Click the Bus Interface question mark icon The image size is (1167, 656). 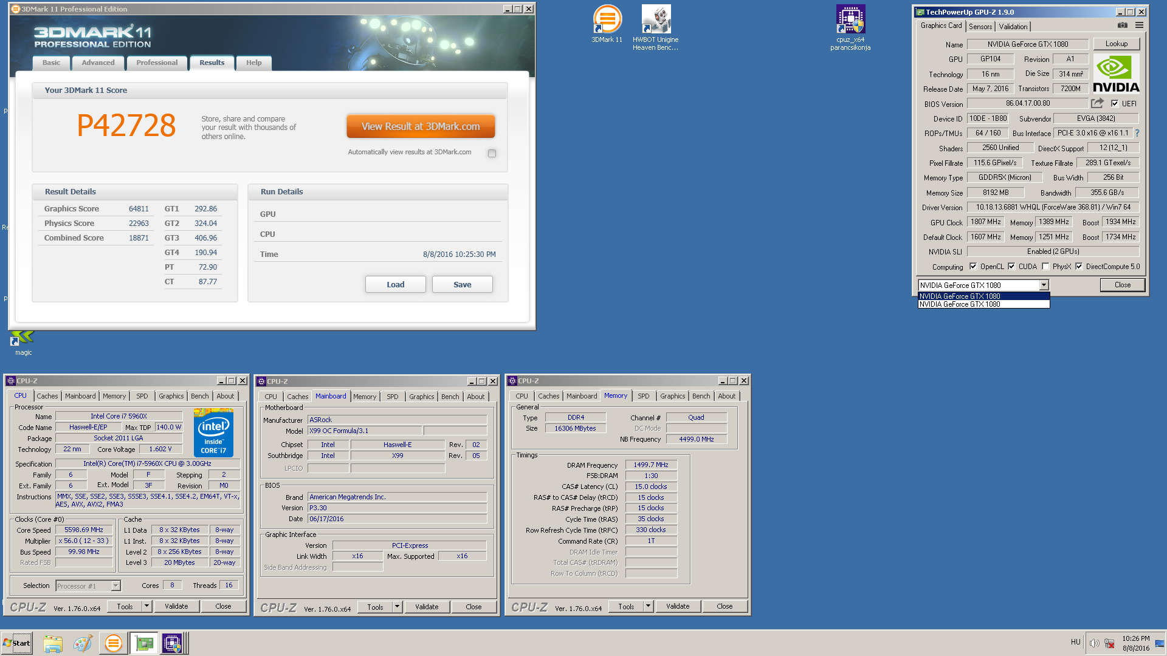[1137, 133]
